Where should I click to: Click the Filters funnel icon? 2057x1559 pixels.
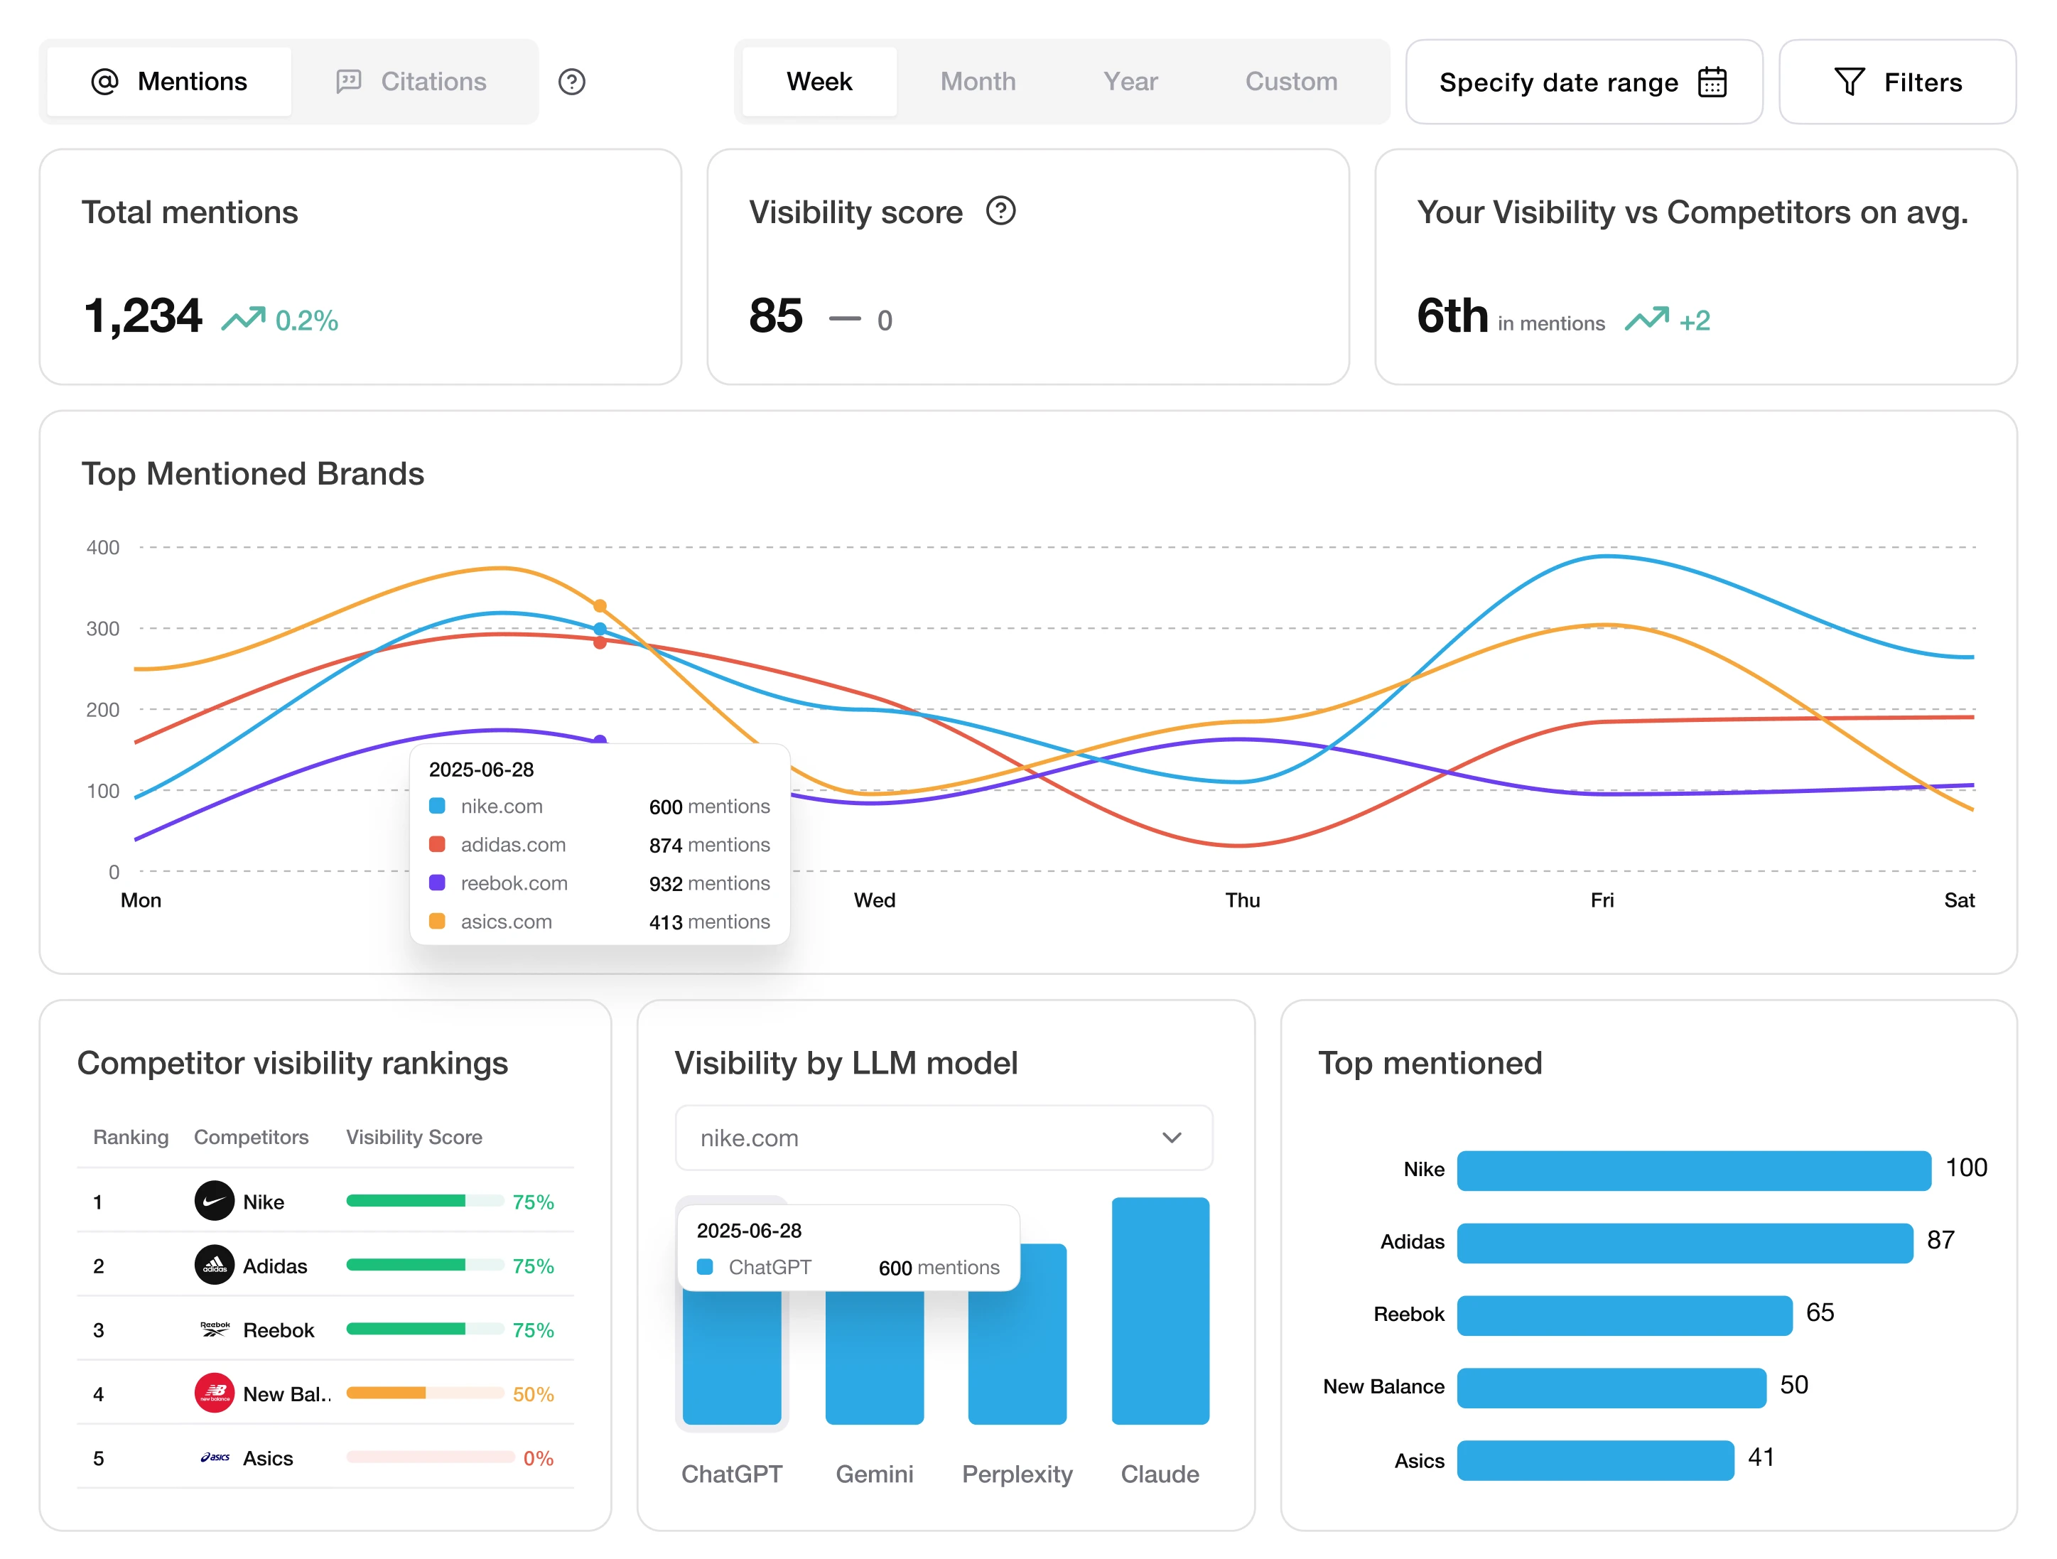coord(1850,82)
